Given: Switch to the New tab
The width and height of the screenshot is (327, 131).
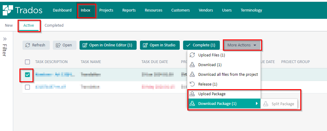Looking at the screenshot, I should [x=9, y=25].
